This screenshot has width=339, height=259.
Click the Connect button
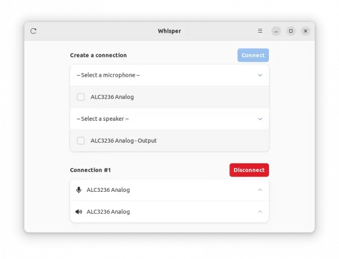click(x=253, y=55)
